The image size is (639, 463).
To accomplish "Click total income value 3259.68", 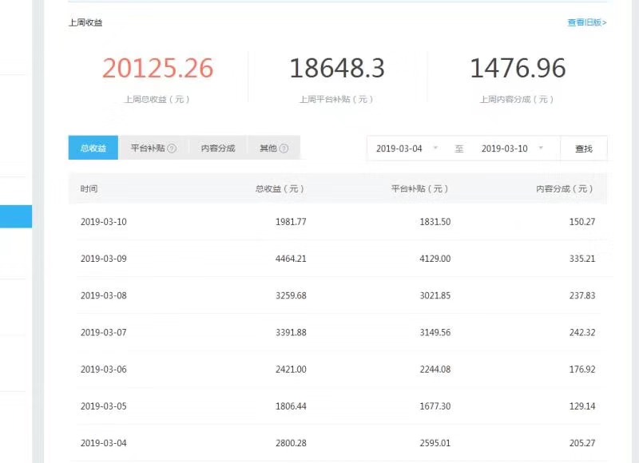I will coord(291,295).
